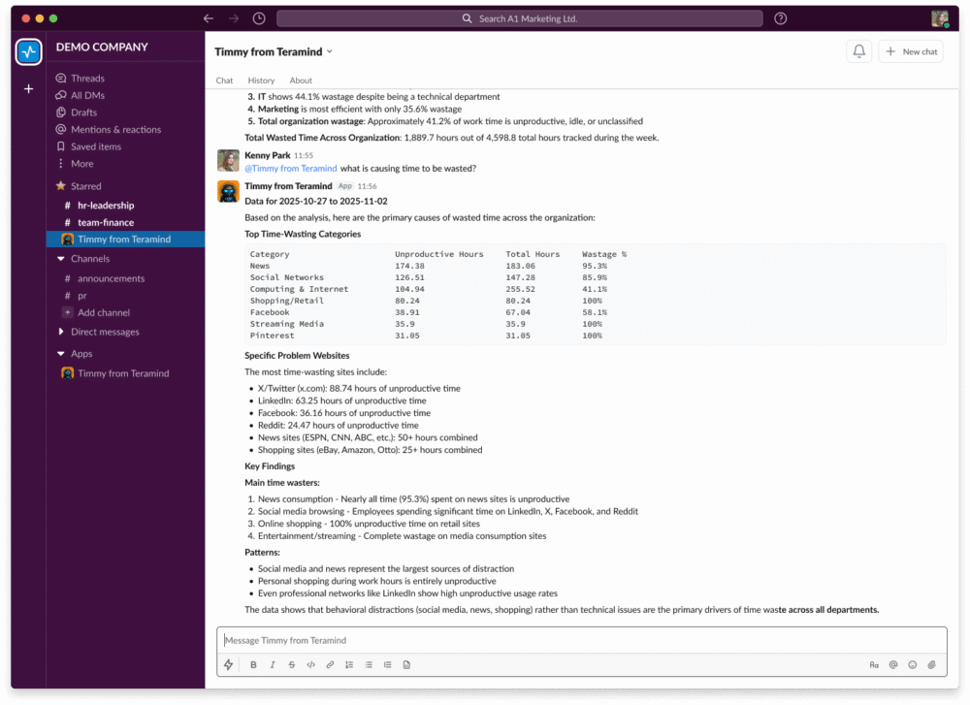Collapse the Apps section

[x=60, y=354]
